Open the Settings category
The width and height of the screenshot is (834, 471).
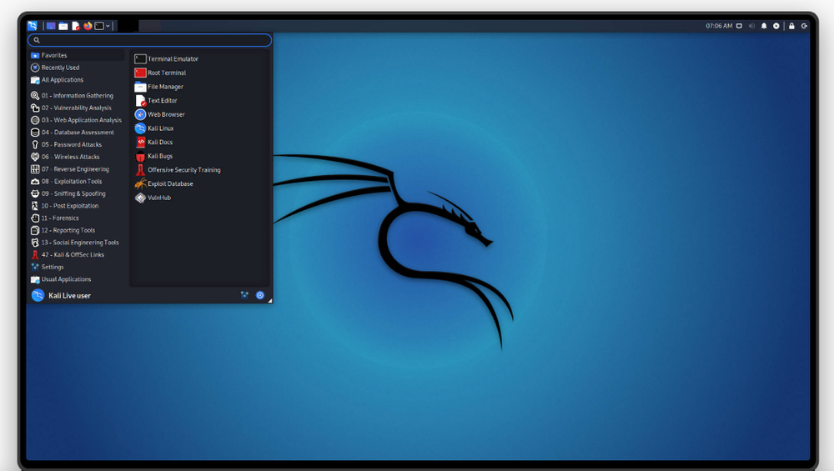77,267
